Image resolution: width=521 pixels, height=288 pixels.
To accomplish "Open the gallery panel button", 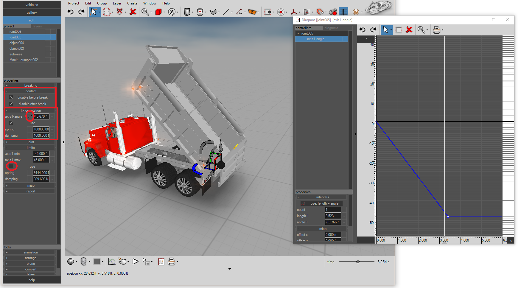I will 32,13.
